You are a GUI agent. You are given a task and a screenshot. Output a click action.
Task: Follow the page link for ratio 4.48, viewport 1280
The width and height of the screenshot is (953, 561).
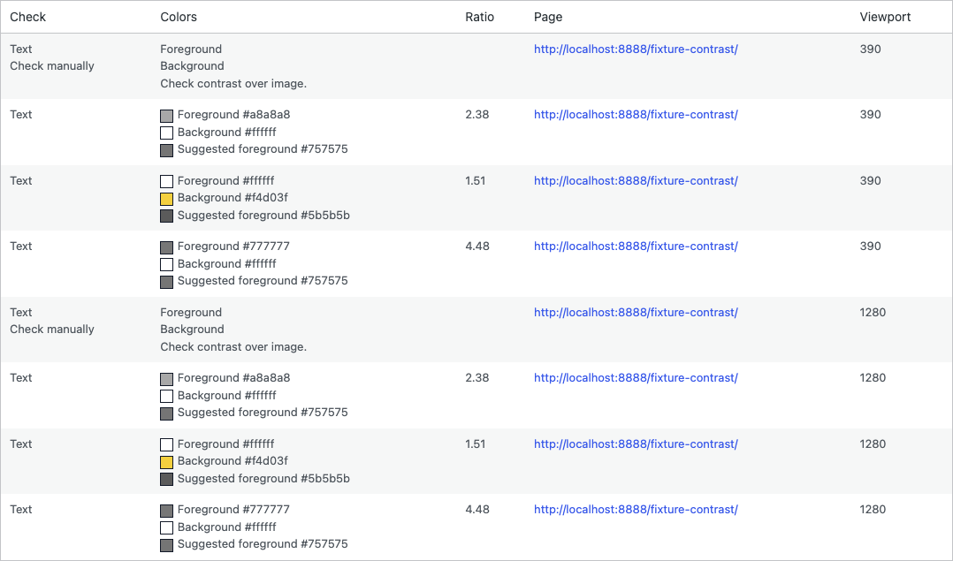pyautogui.click(x=636, y=510)
